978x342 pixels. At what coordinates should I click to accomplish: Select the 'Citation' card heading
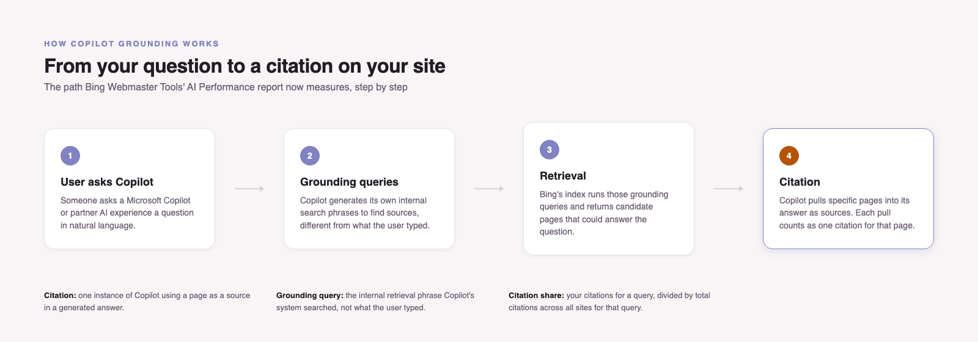[x=800, y=182]
